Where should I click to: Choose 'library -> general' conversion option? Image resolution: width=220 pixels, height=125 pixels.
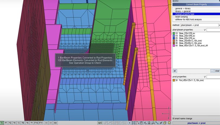coord(182,11)
